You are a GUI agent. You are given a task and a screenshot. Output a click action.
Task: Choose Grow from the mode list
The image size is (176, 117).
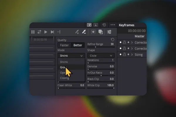point(71,67)
